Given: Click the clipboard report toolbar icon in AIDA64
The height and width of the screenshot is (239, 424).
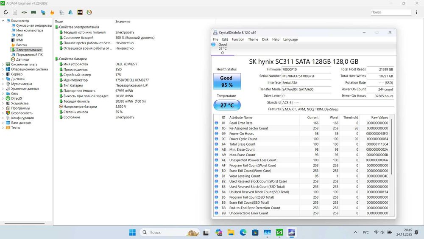Looking at the screenshot, I should (x=61, y=12).
